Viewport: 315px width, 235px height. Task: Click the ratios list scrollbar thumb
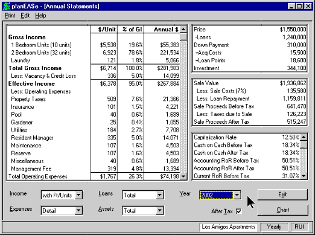point(304,144)
